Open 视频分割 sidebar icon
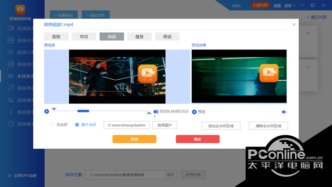The height and width of the screenshot is (187, 332). 11,52
